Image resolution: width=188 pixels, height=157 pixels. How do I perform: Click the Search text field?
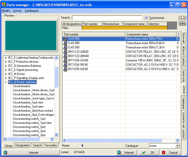pos(107,18)
